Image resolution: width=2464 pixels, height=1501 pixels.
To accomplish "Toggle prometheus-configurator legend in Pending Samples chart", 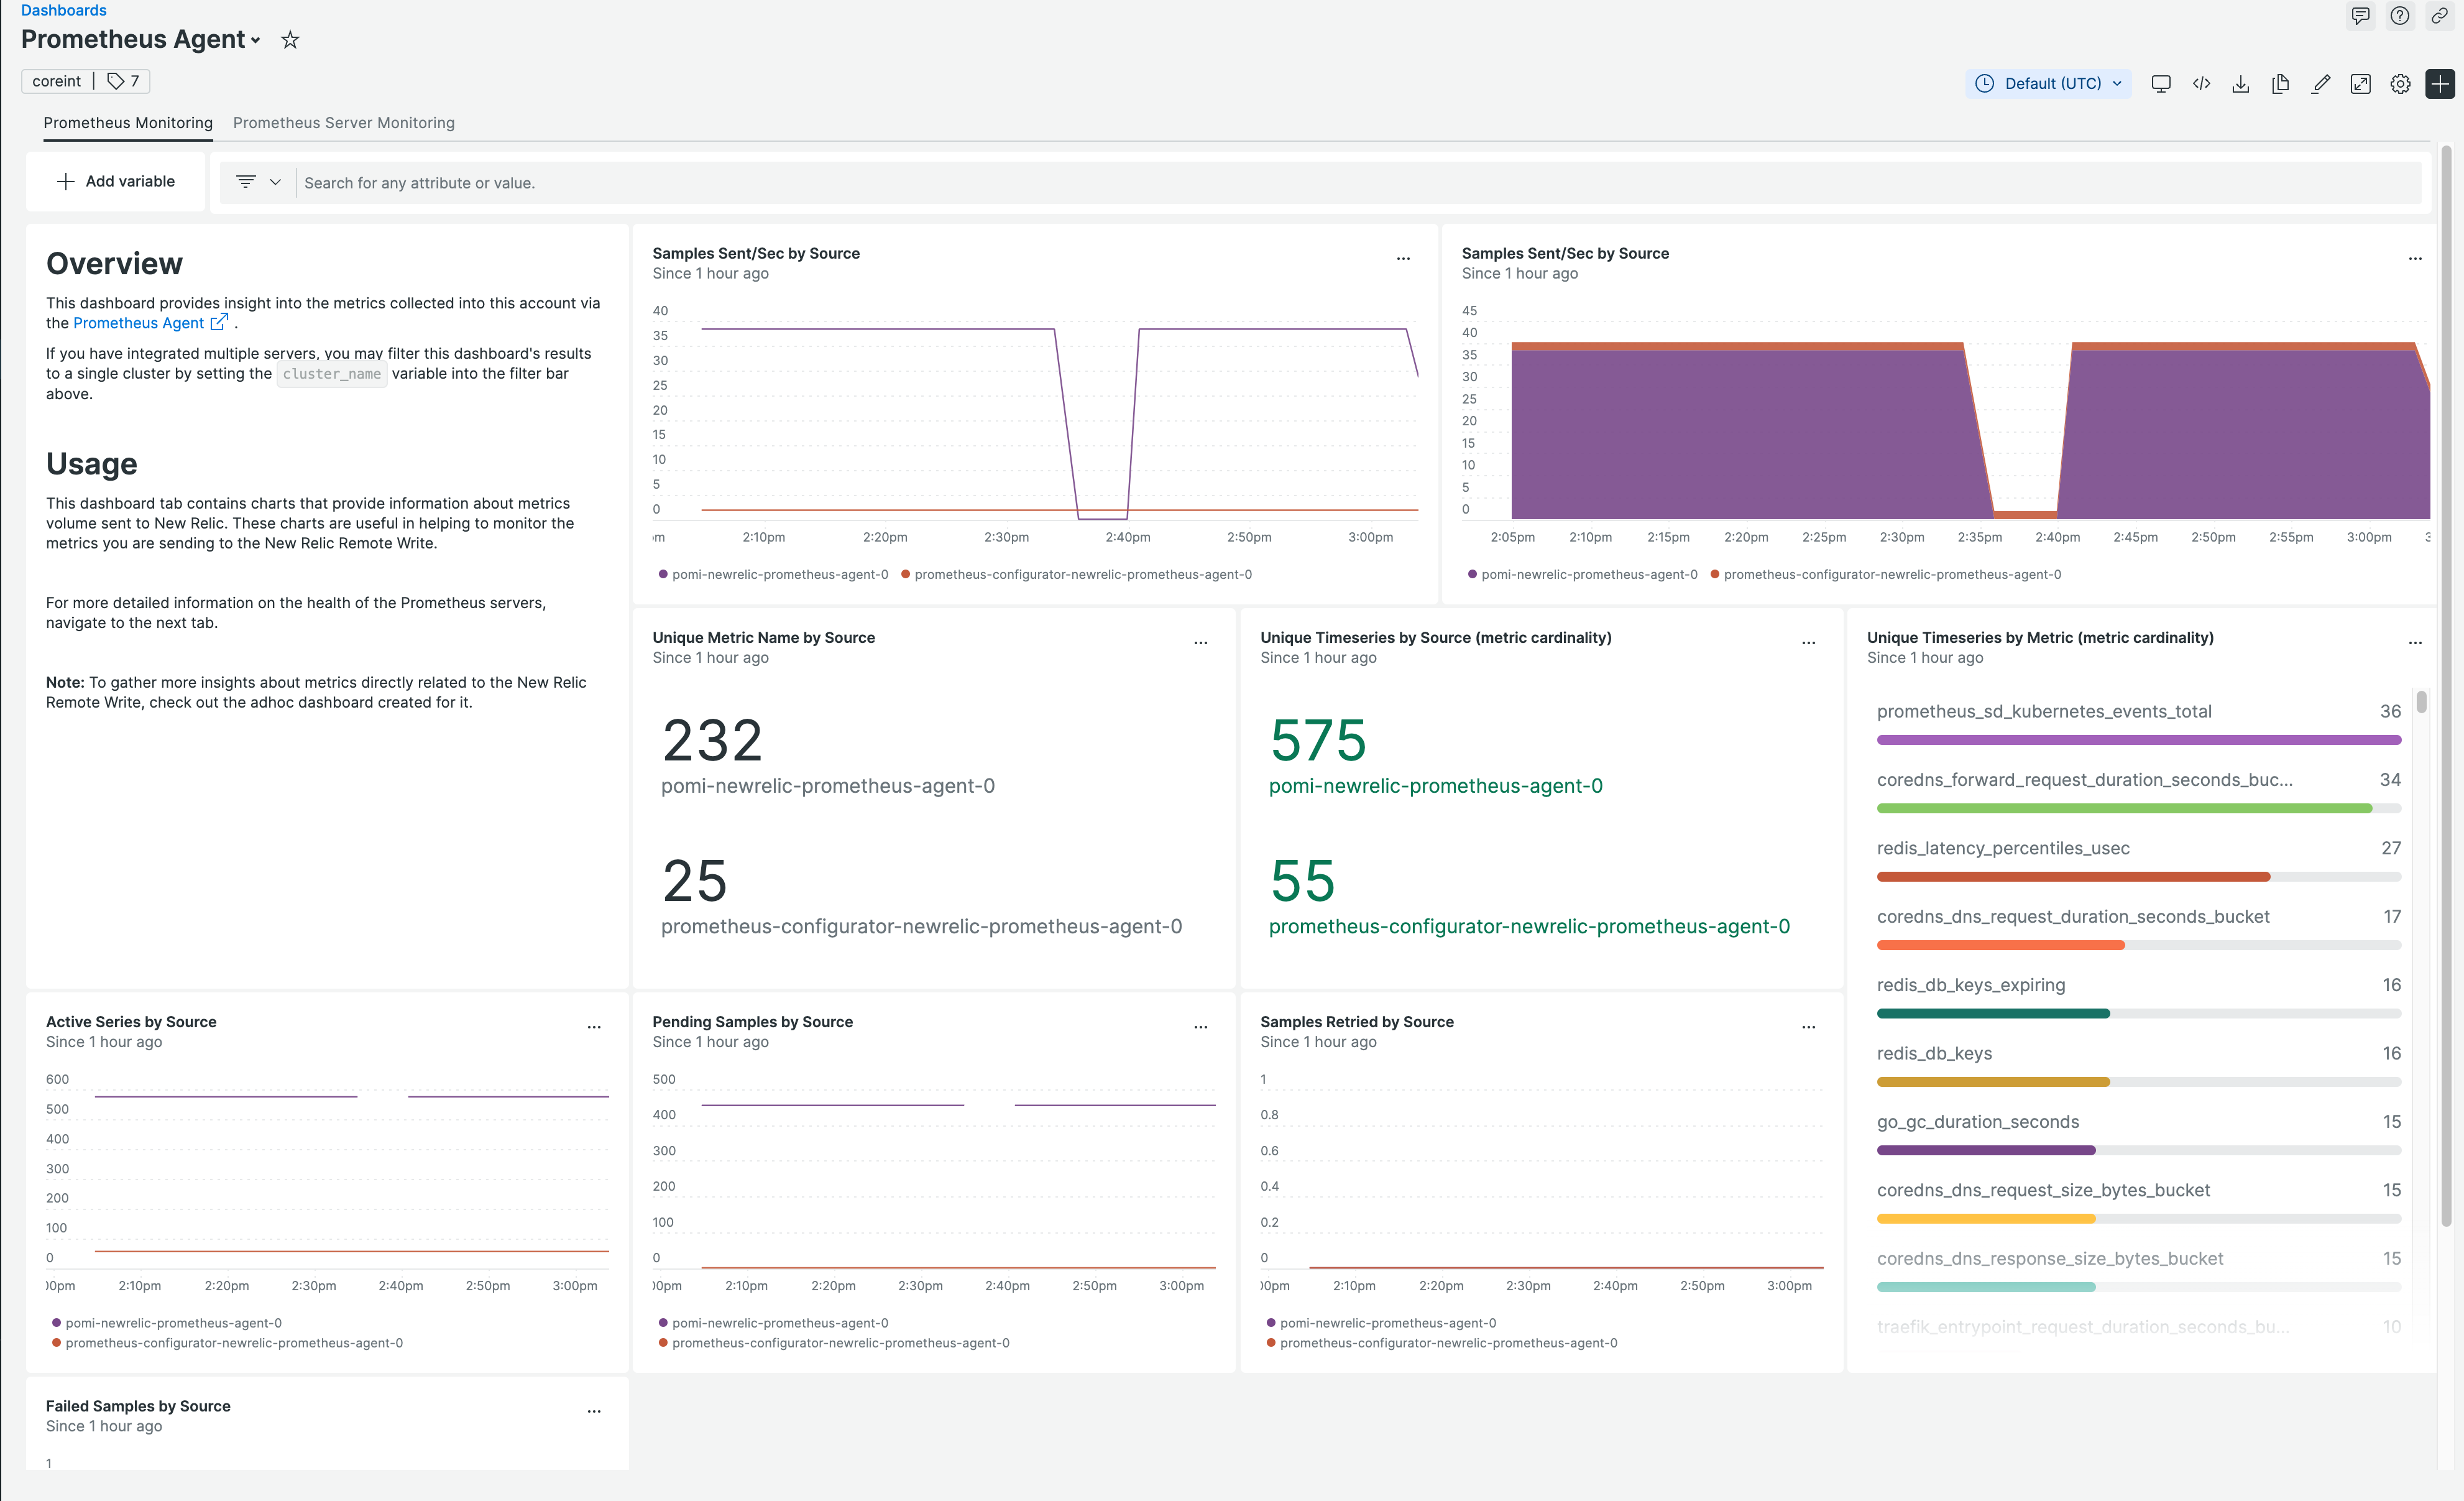I will (x=834, y=1343).
